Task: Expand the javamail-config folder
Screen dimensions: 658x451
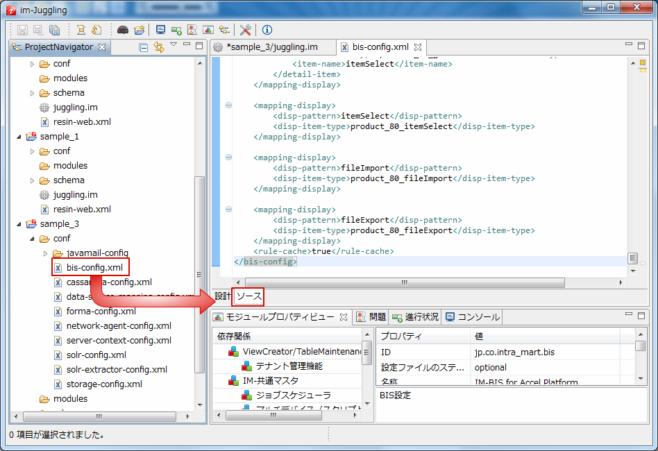Action: tap(46, 253)
